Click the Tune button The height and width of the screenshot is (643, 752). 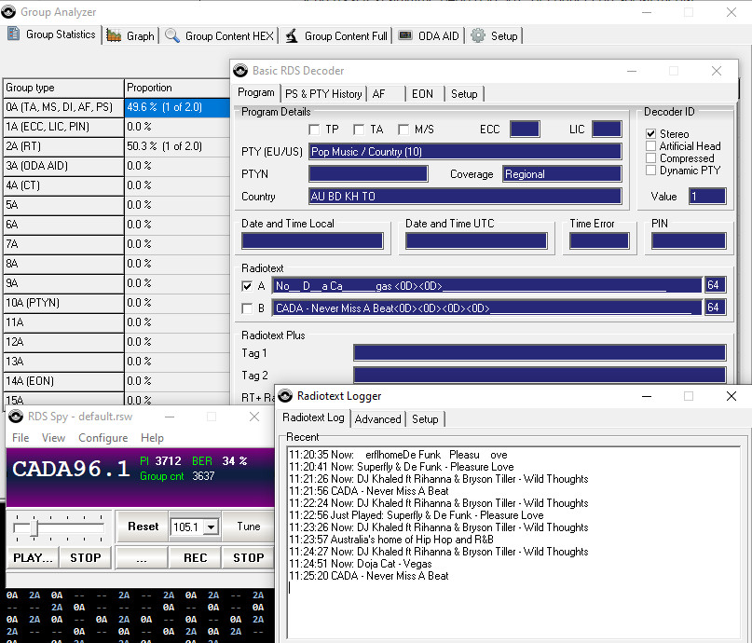[249, 527]
